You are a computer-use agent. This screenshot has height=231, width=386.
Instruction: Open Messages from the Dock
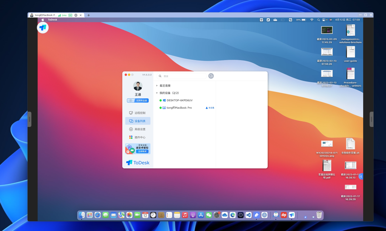coord(105,215)
